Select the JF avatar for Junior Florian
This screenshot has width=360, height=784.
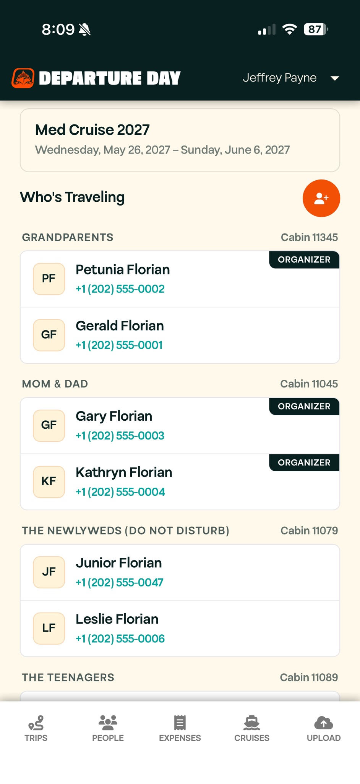[49, 572]
